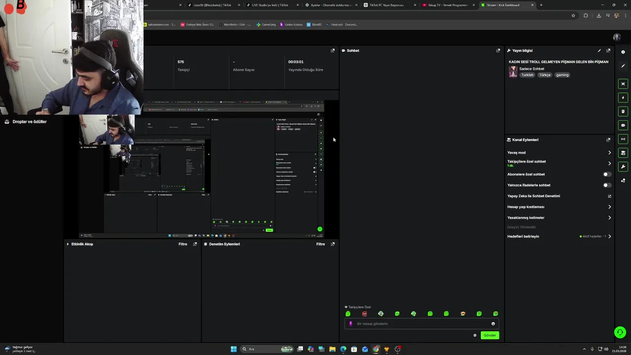This screenshot has width=631, height=355.
Task: Open Windows Start button on taskbar
Action: [x=234, y=349]
